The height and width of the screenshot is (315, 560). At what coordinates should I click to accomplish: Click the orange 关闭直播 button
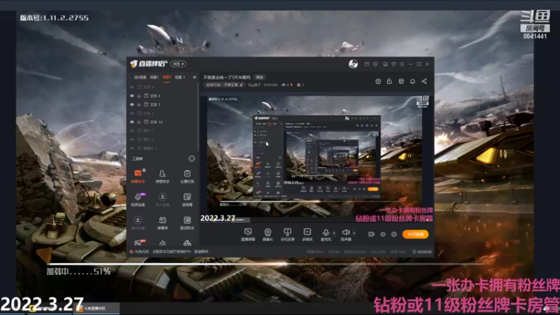415,234
